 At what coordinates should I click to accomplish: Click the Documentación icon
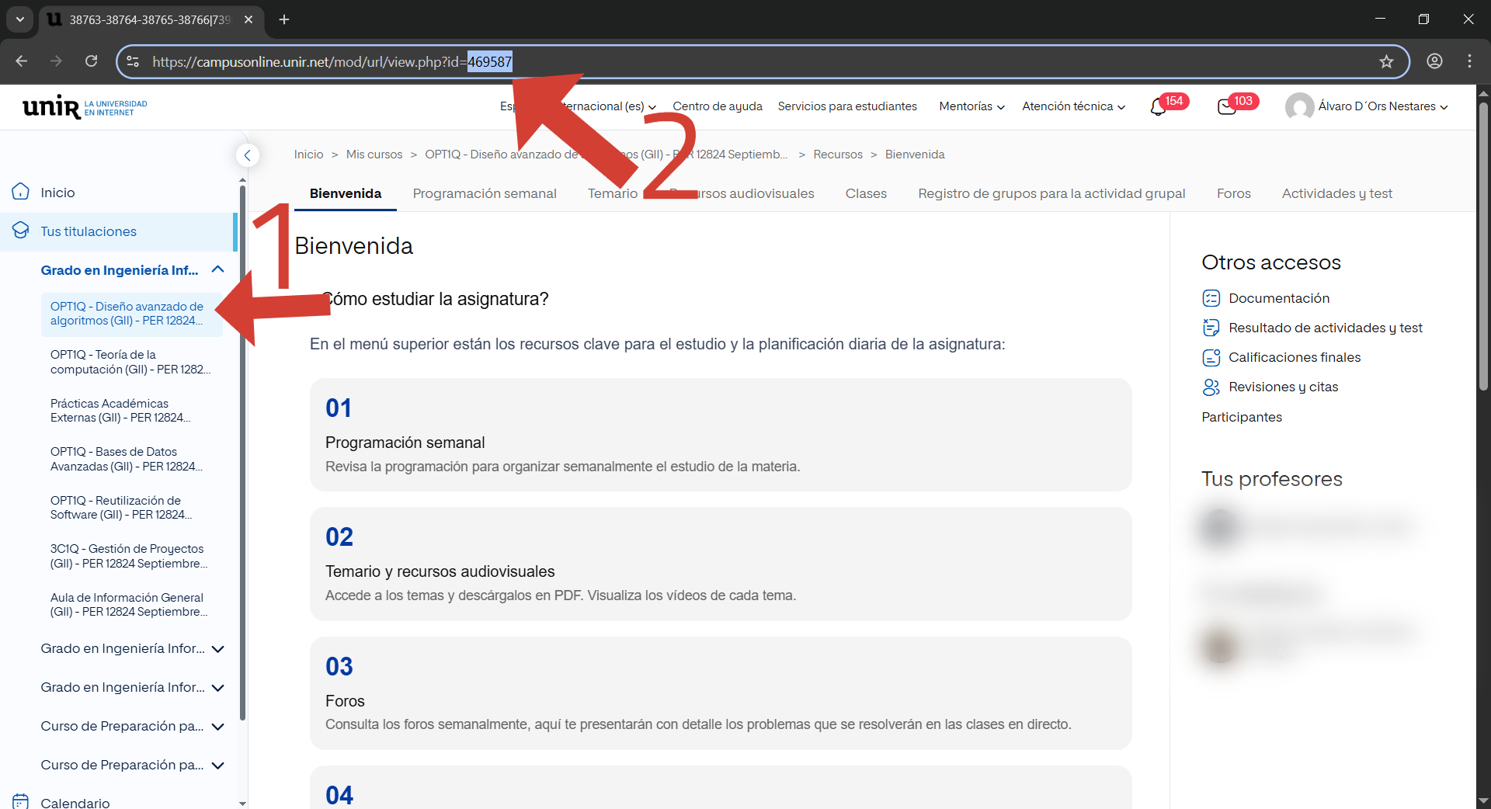(1211, 298)
